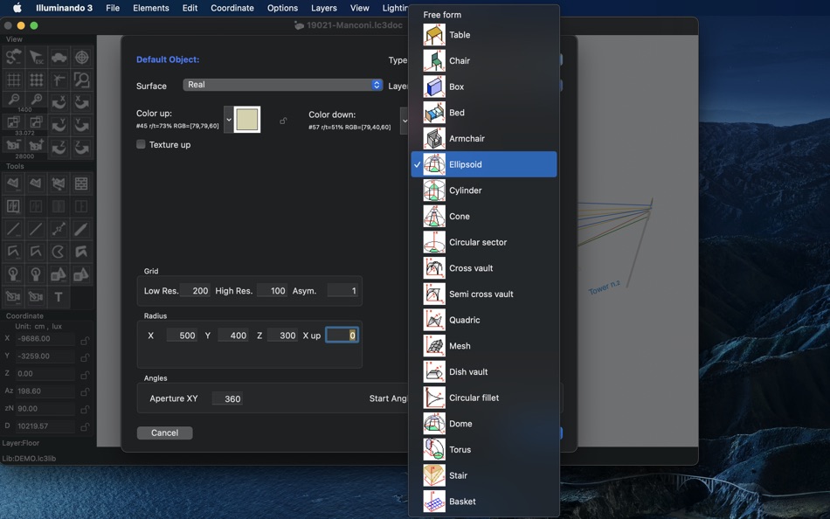Click the D distance field 10219.57
This screenshot has width=830, height=519.
(45, 426)
